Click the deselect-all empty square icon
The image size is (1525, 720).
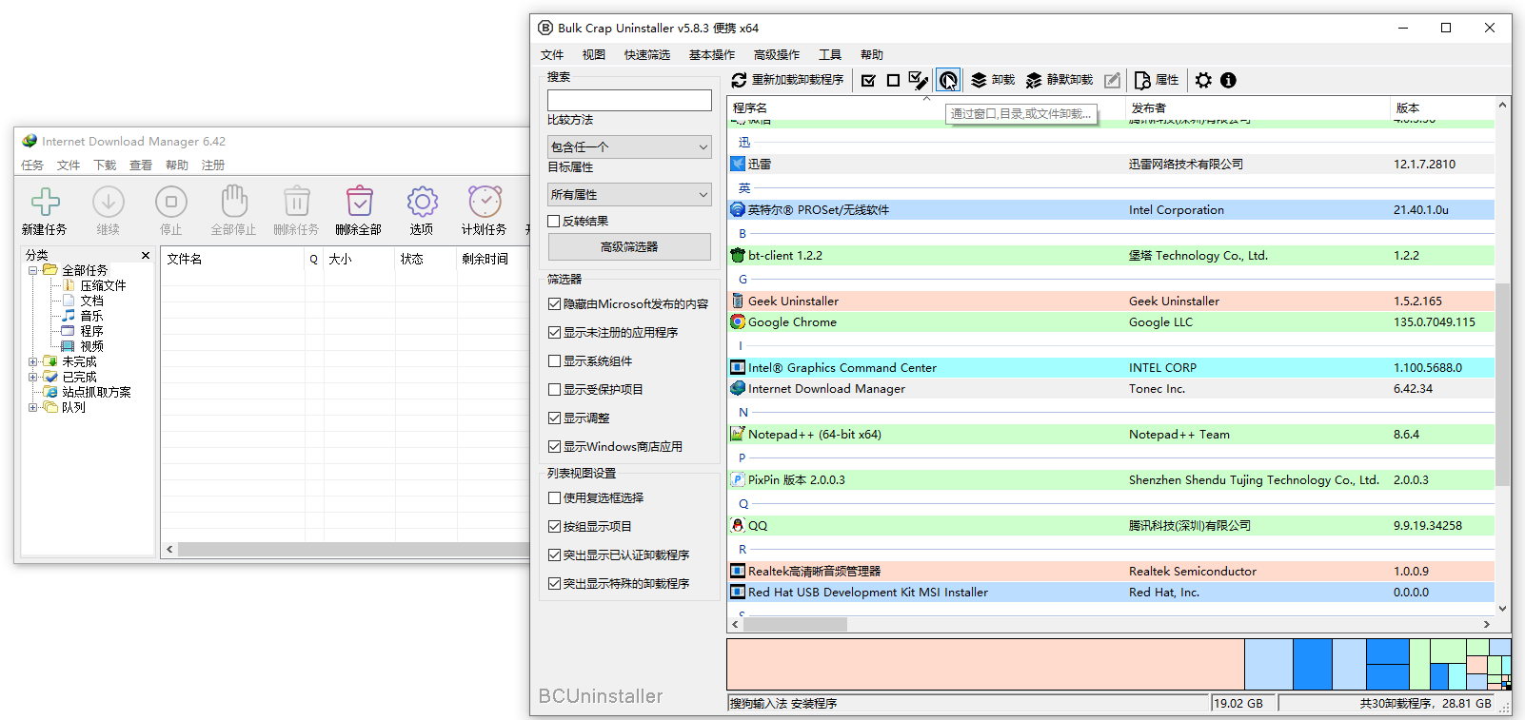[x=893, y=80]
